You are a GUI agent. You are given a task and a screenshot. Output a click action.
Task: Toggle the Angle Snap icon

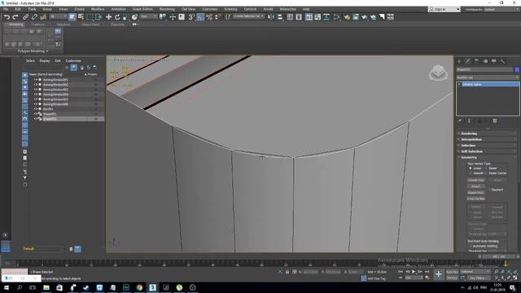coord(200,17)
